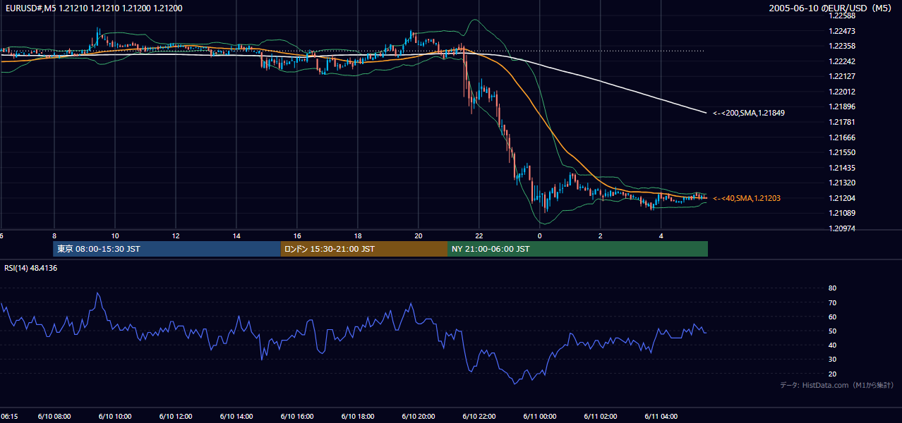Click price axis label 1.22127

click(843, 76)
